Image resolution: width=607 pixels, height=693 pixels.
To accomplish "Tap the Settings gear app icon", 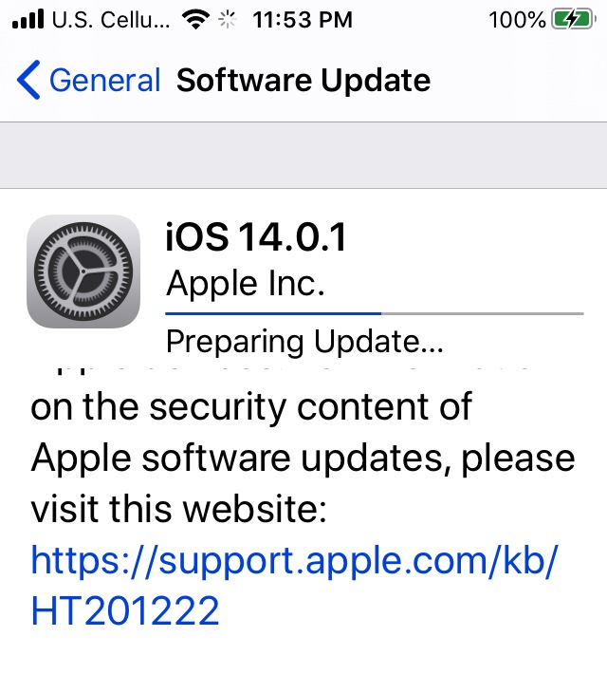I will 83,272.
